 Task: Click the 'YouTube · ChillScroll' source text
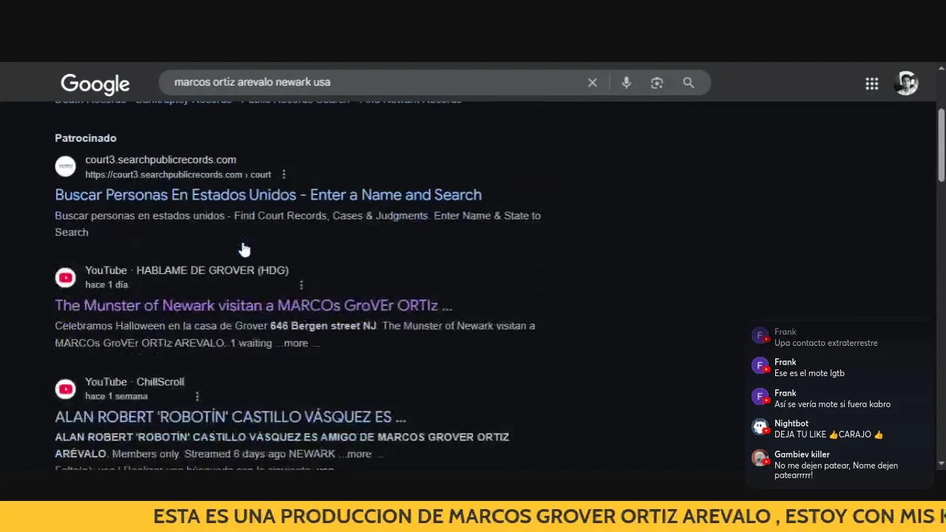point(135,382)
